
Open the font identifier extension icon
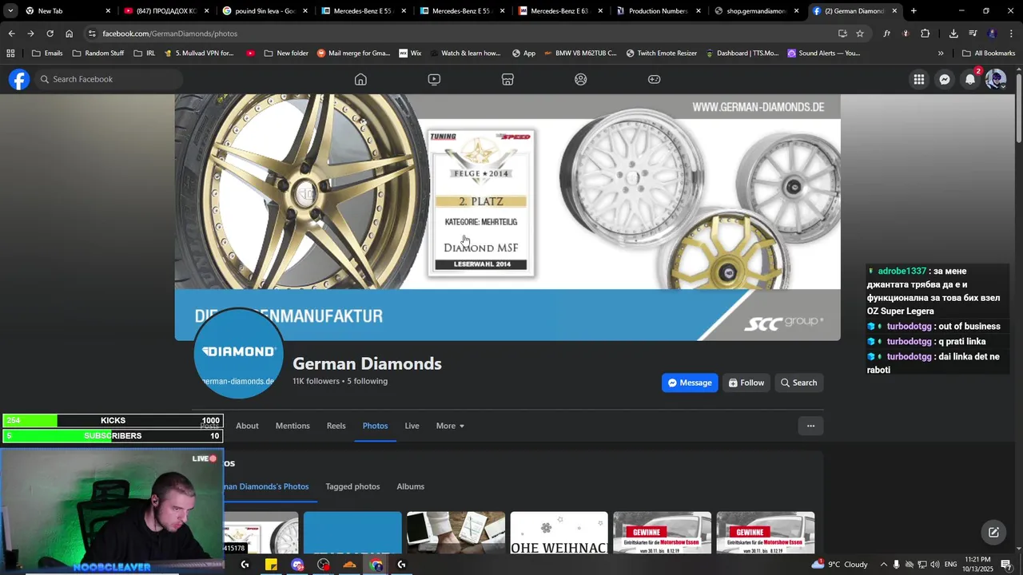coord(886,34)
